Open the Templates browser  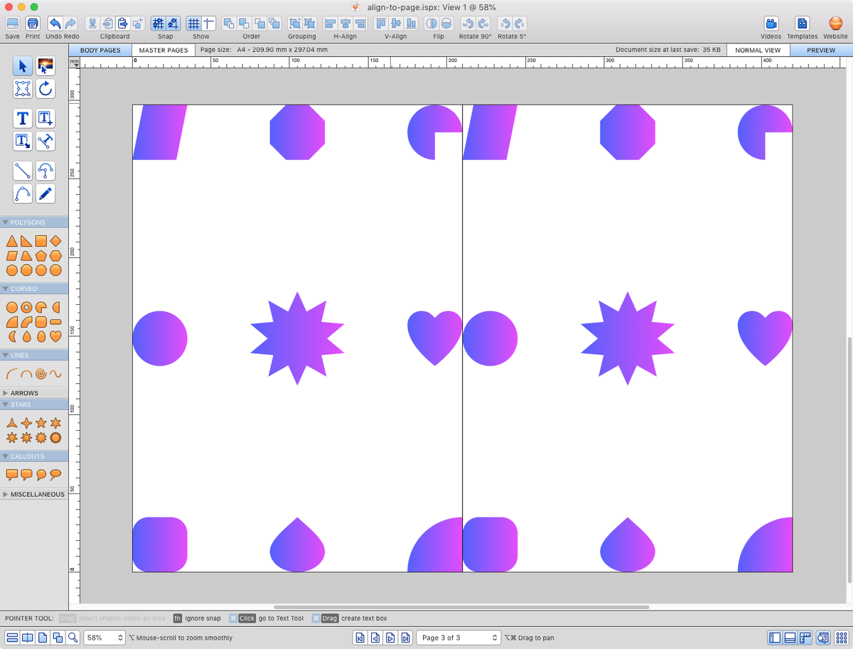801,23
